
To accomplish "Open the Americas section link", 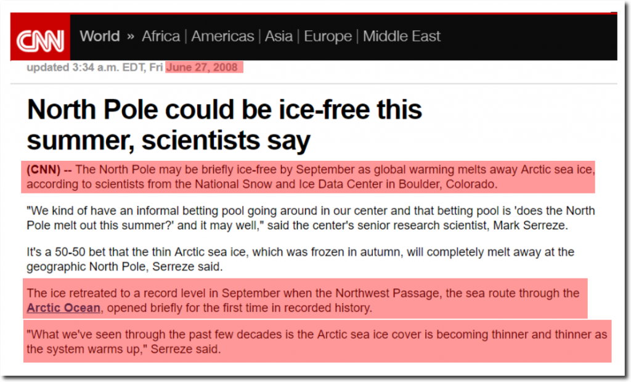I will [222, 36].
